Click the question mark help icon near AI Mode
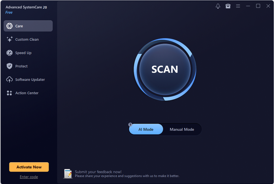Viewport: 274px width, 184px height. point(130,125)
